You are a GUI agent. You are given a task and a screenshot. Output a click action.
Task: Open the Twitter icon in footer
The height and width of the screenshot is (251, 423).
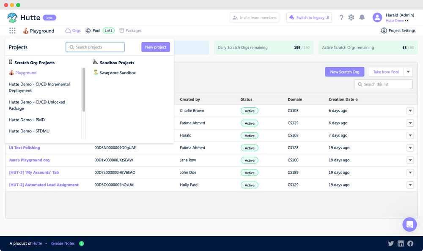click(x=390, y=243)
